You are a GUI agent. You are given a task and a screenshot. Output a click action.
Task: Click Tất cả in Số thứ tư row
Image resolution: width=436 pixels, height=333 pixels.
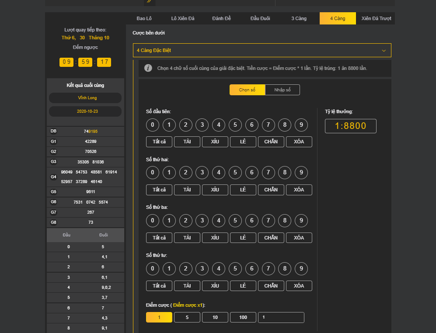pos(159,286)
